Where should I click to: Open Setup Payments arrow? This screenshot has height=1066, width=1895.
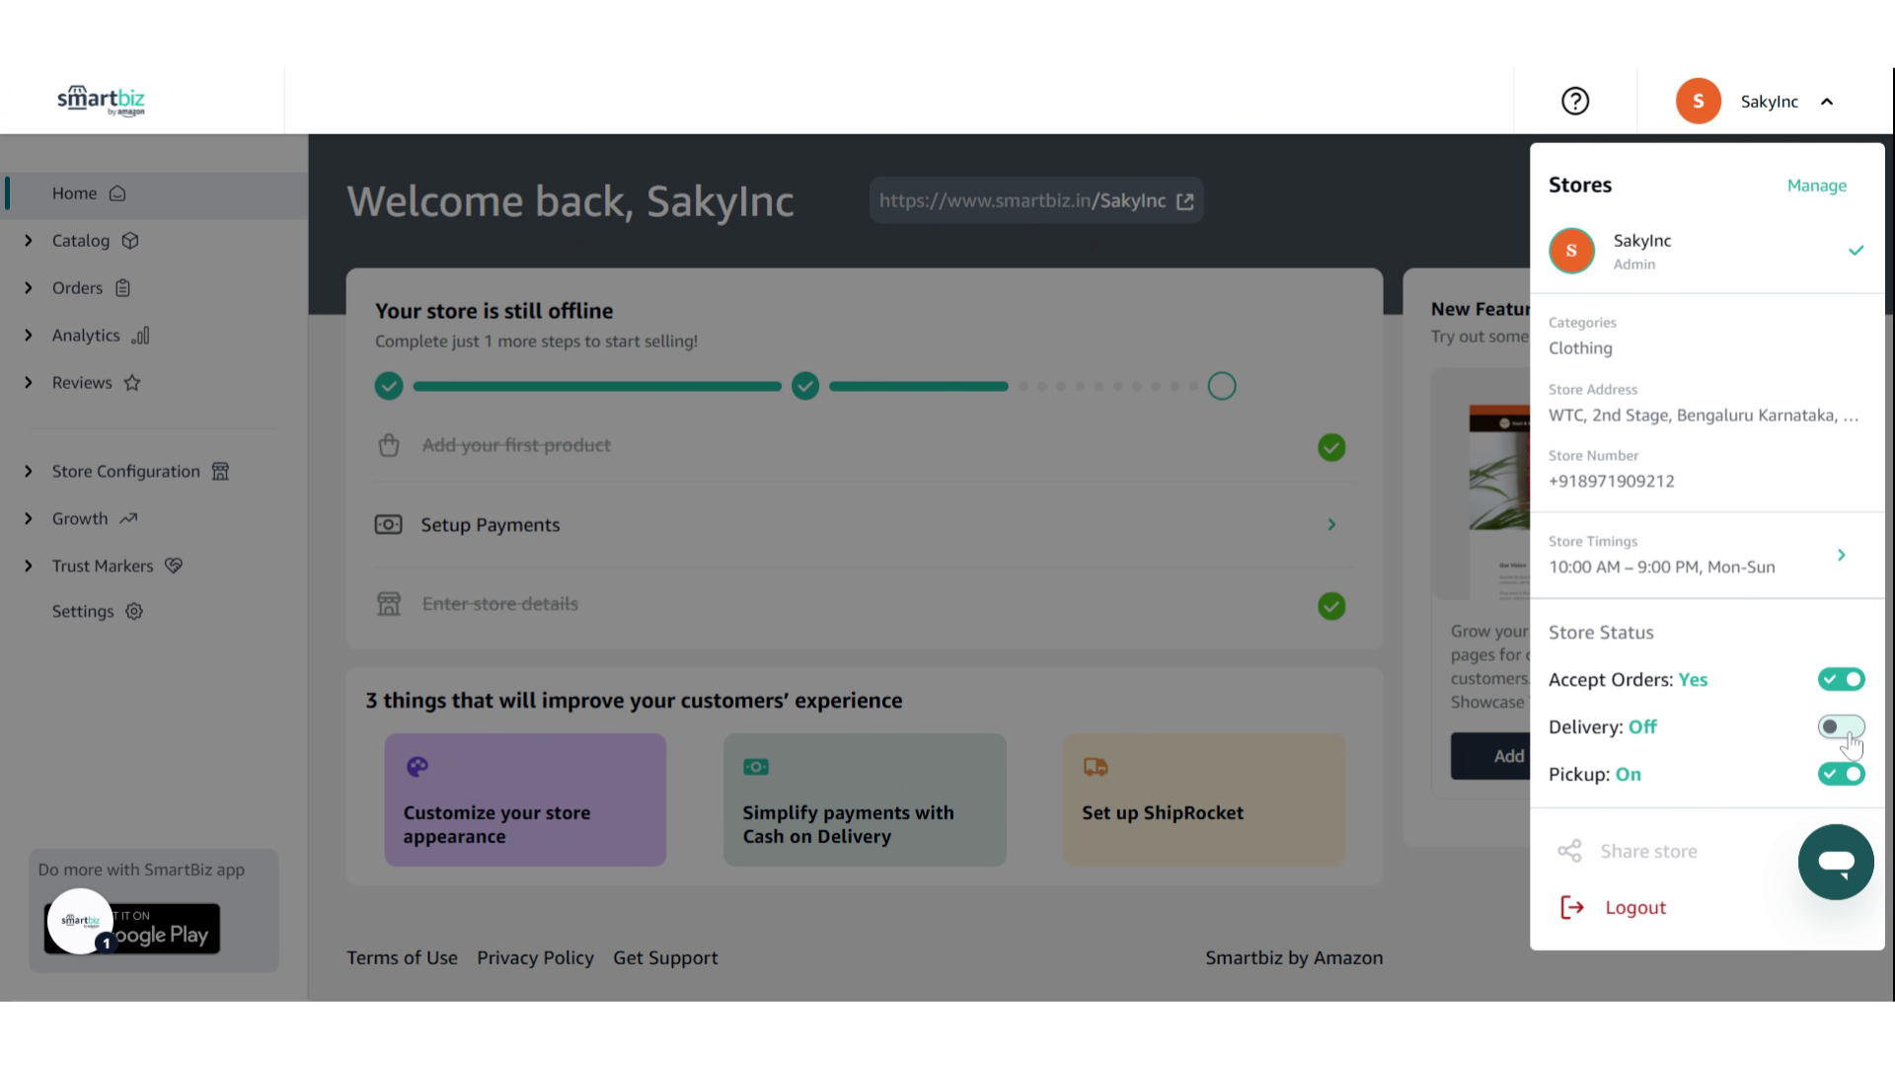(x=1331, y=524)
